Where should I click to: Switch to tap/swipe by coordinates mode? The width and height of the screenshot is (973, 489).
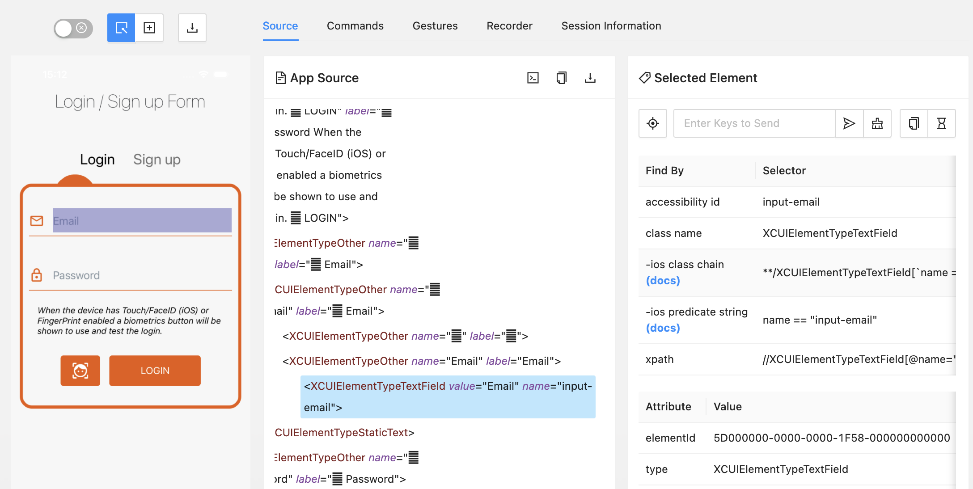click(x=149, y=28)
